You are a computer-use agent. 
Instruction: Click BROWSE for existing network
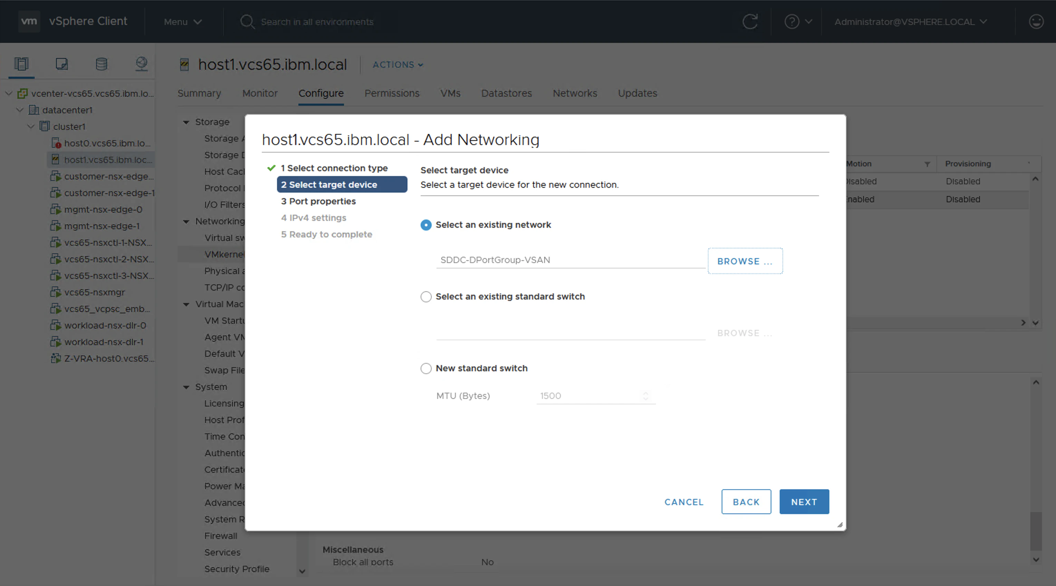point(745,261)
